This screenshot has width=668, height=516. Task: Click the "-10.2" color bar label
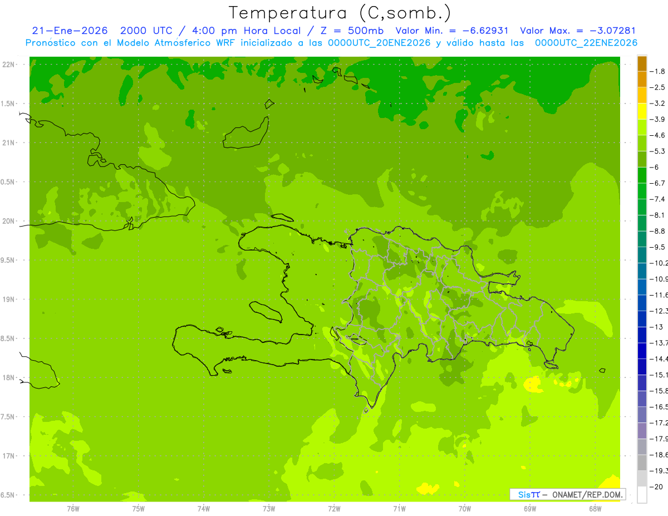(659, 263)
